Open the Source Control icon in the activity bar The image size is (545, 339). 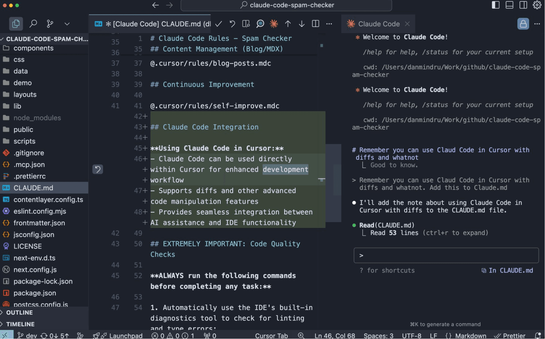(49, 24)
